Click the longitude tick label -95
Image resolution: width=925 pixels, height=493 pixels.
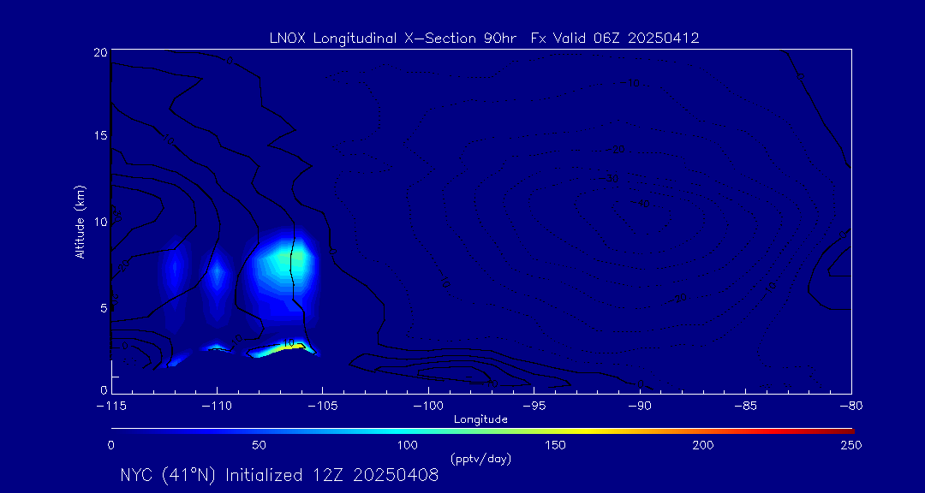(534, 407)
